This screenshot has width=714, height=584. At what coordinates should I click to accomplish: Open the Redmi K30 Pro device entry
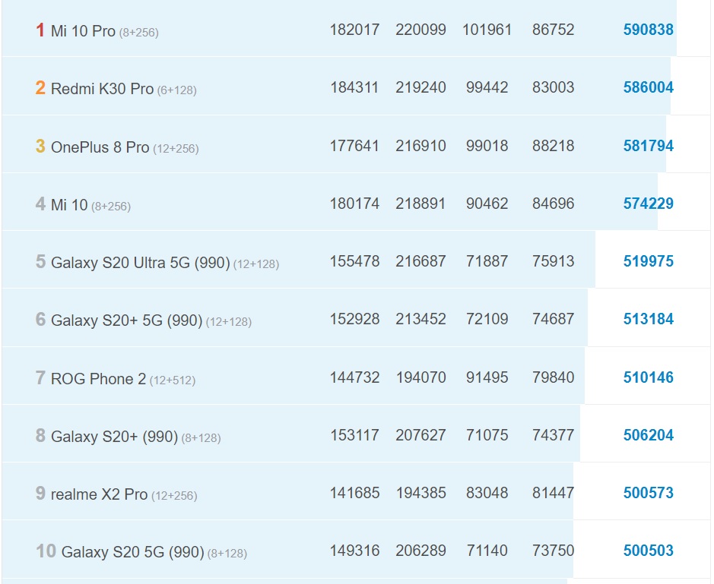[x=102, y=89]
